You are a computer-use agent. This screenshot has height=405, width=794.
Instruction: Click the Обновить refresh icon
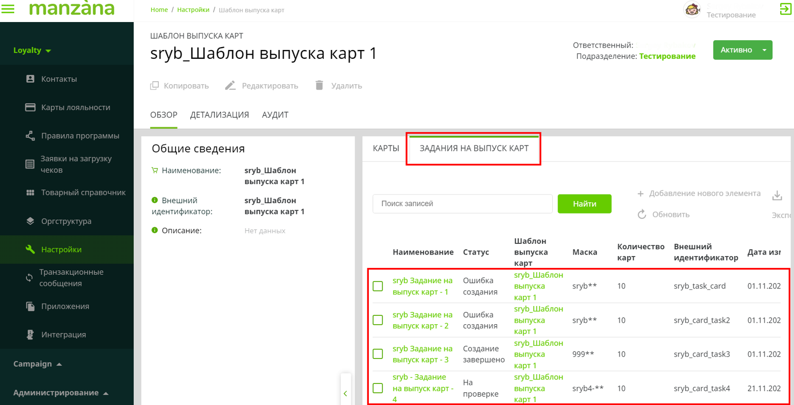click(641, 214)
